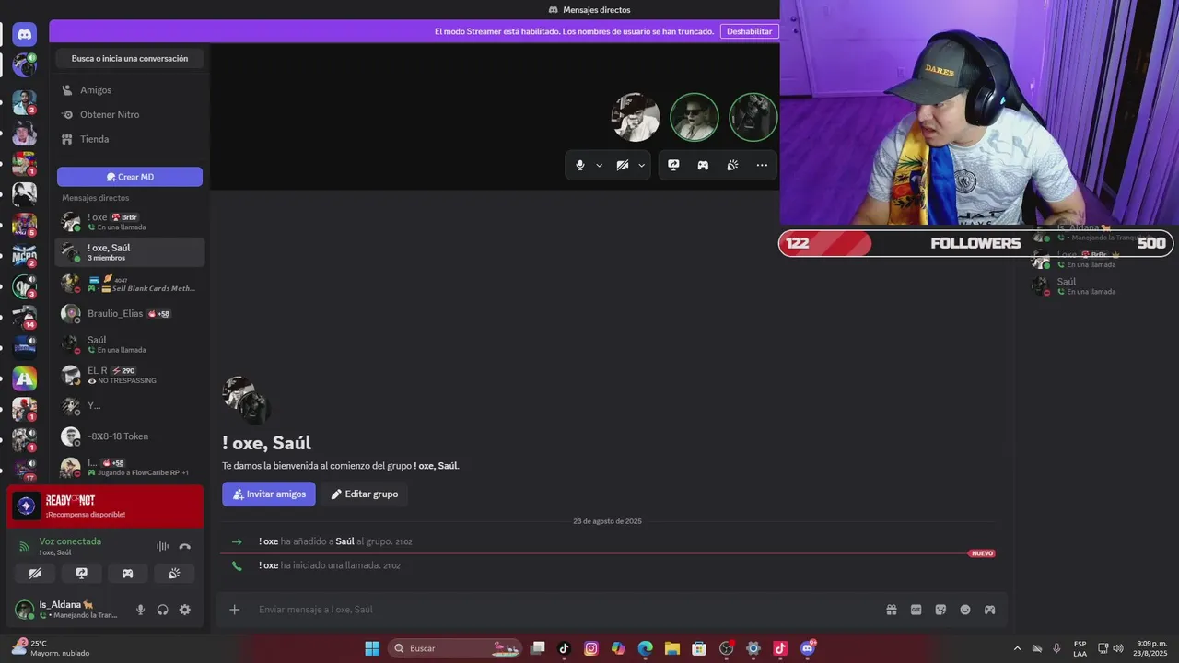Click the Busca o inicia una conversación box

coord(130,58)
